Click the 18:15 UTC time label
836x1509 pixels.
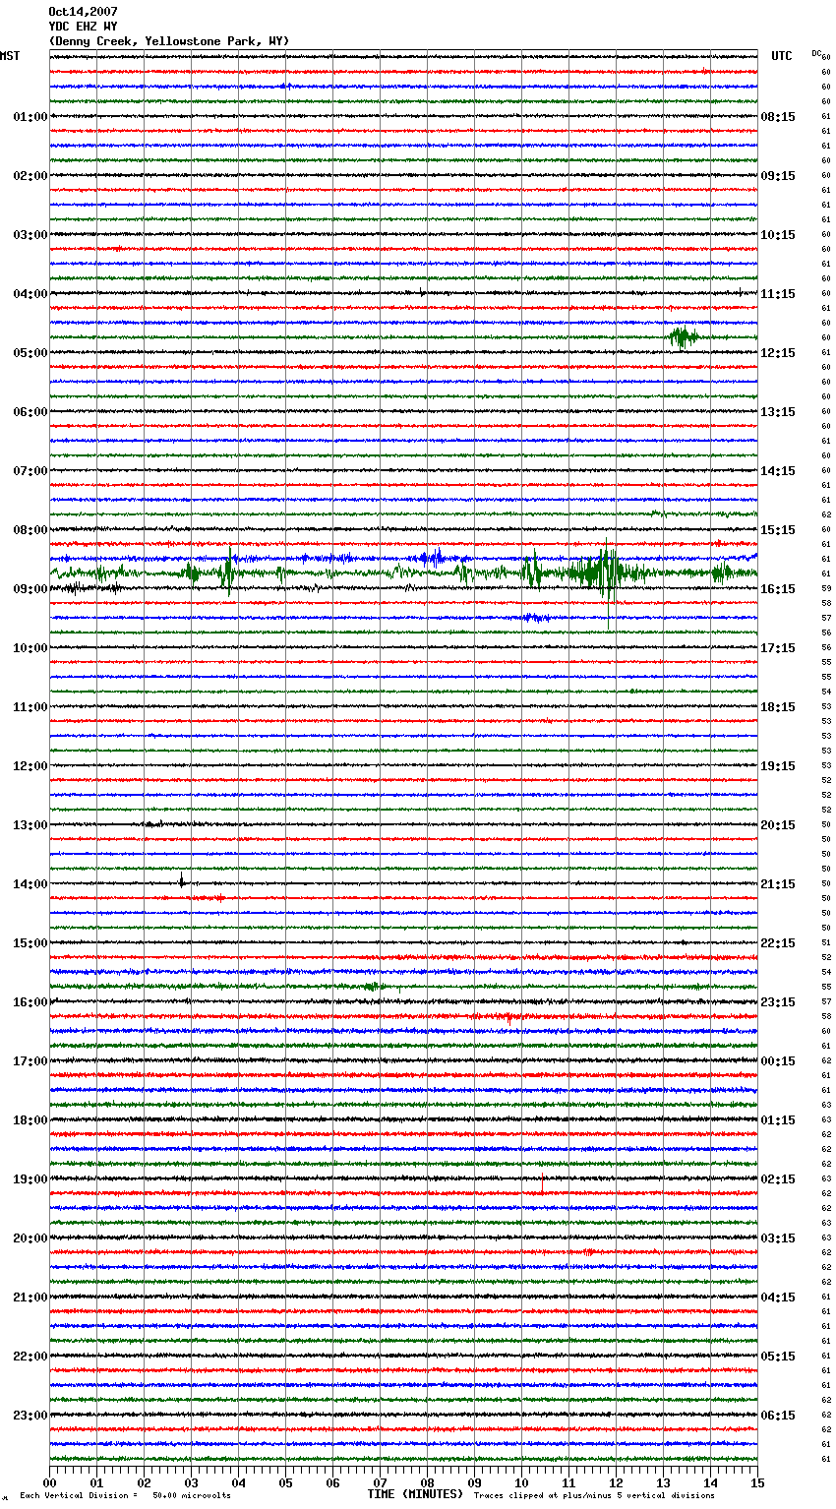point(778,707)
